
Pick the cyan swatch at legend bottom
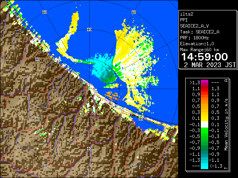[205, 166]
